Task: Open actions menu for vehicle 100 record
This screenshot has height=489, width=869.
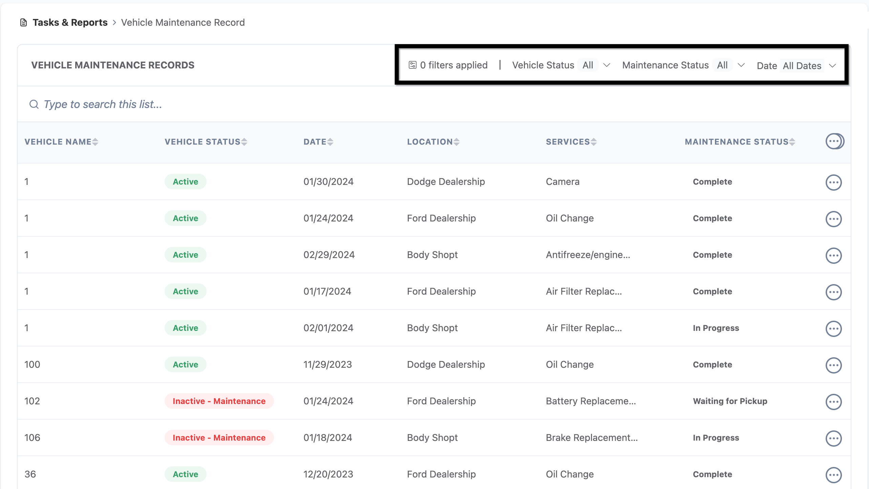Action: click(x=833, y=365)
